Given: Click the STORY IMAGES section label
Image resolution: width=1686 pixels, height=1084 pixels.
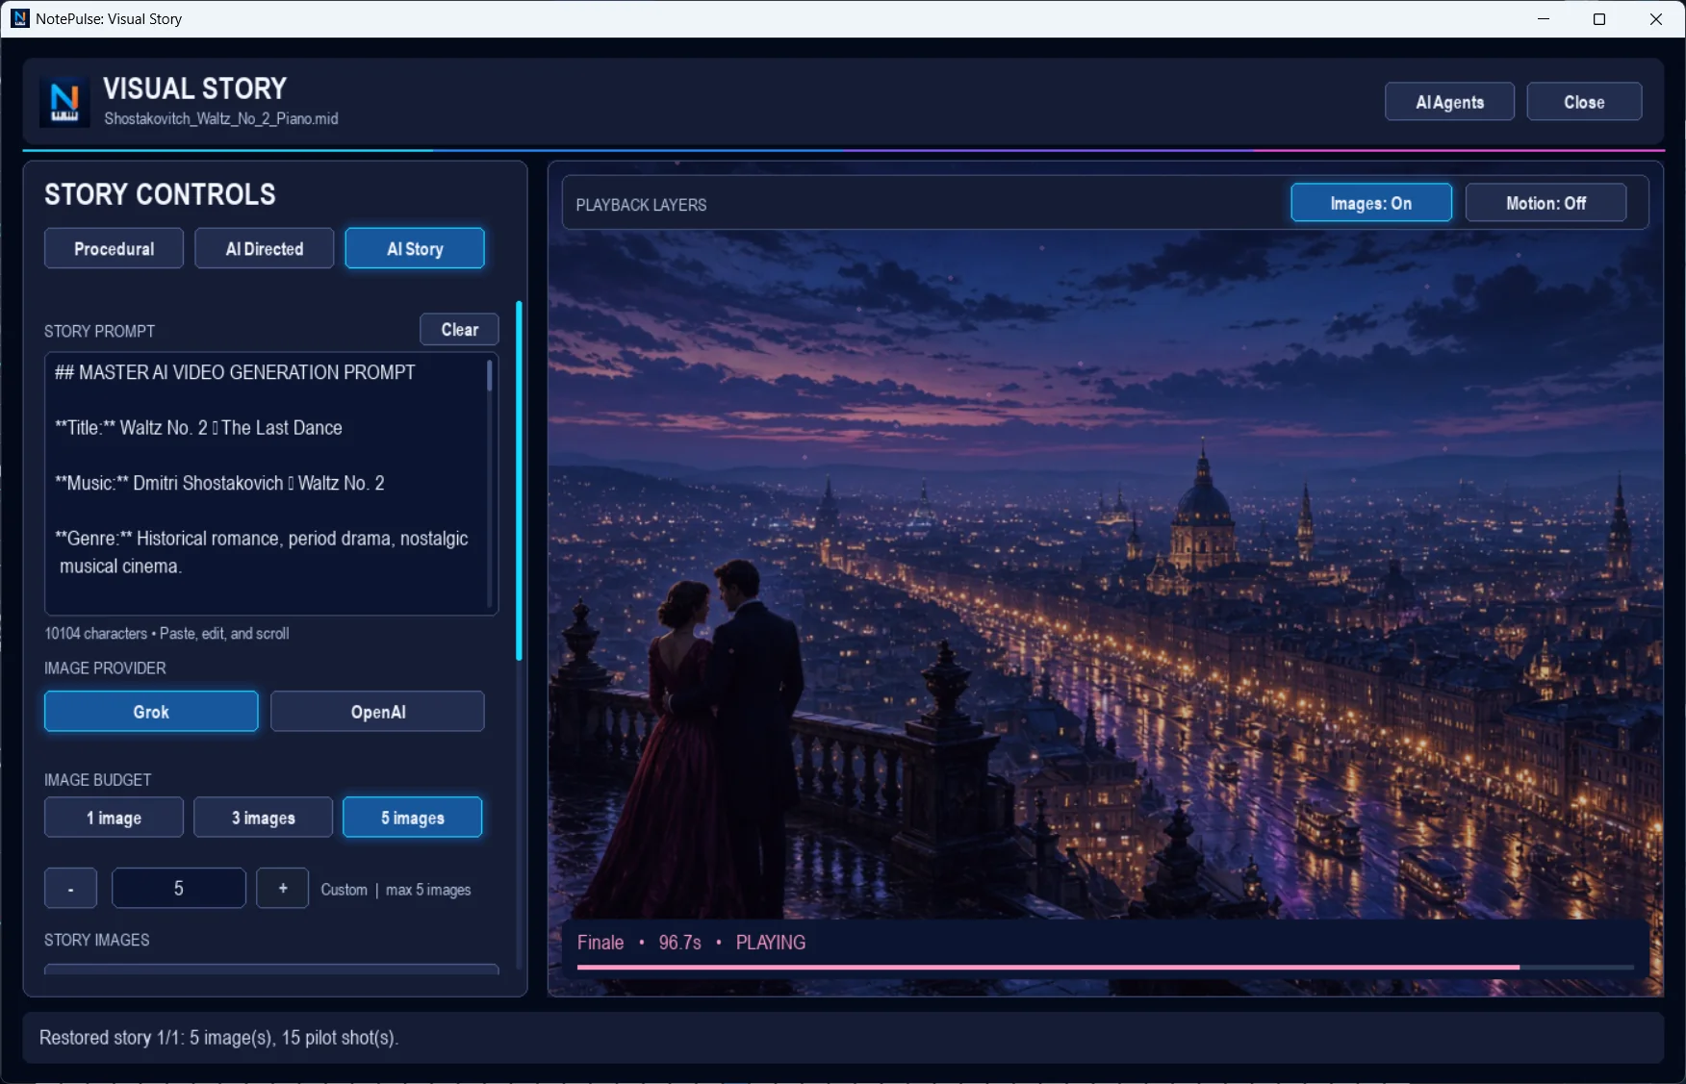Looking at the screenshot, I should coord(96,940).
